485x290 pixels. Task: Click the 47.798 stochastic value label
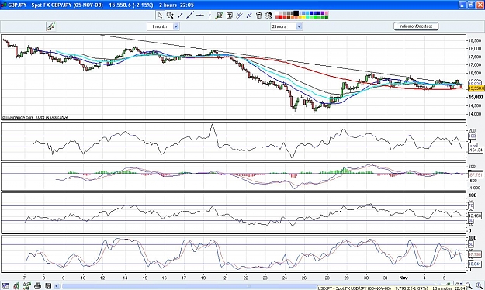tap(476, 255)
